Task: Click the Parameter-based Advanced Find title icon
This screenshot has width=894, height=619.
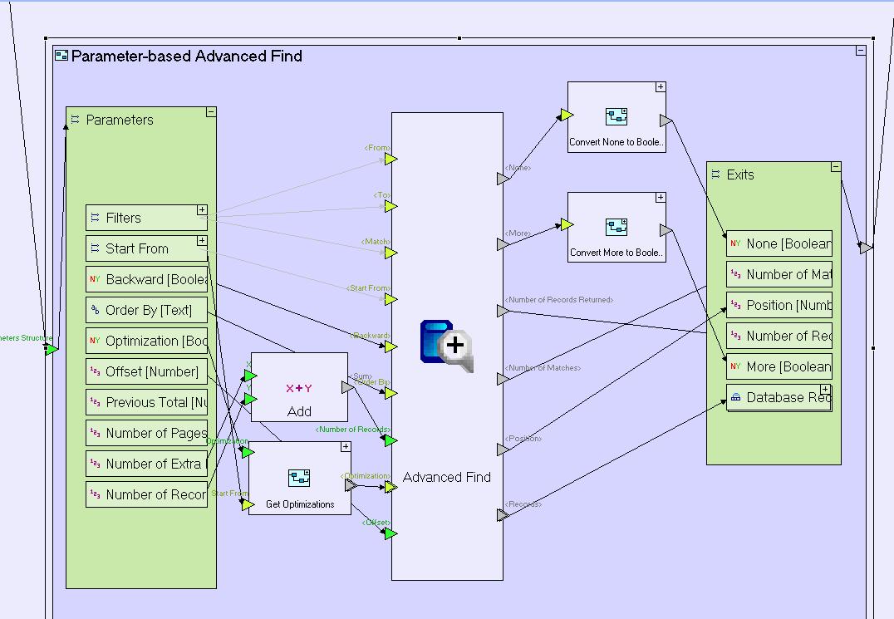Action: click(61, 56)
